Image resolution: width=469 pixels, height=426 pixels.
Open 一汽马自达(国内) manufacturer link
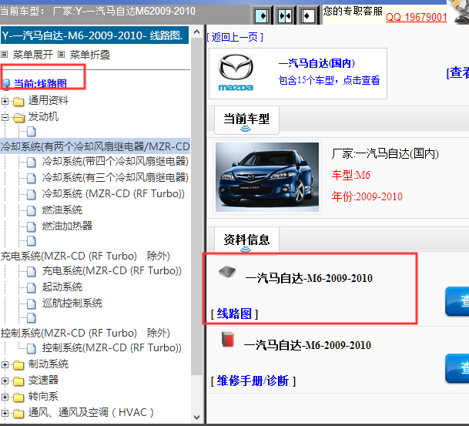coord(317,63)
